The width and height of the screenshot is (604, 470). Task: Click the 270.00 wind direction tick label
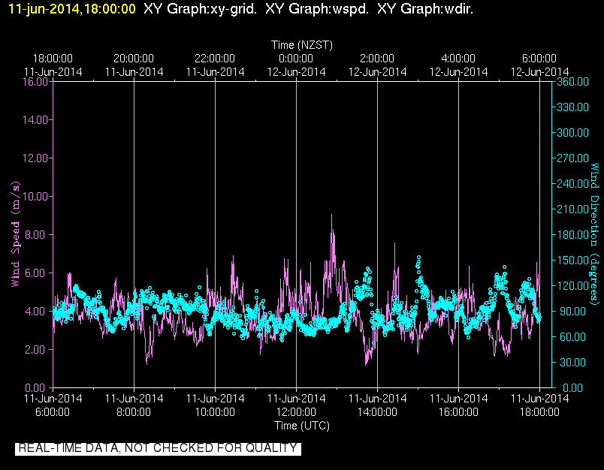click(x=572, y=158)
